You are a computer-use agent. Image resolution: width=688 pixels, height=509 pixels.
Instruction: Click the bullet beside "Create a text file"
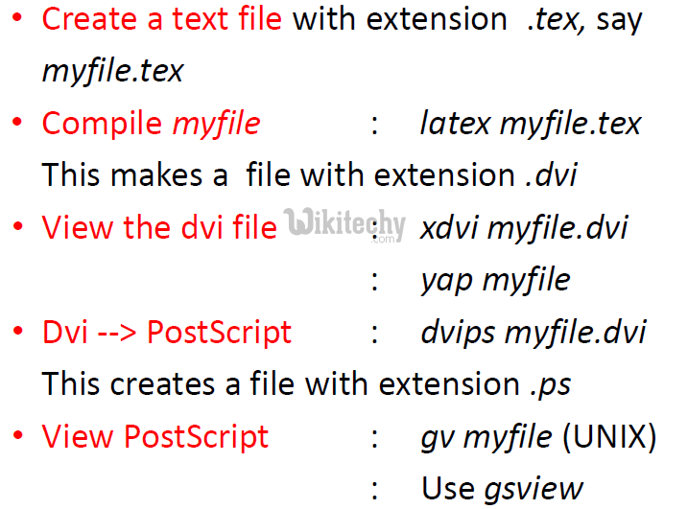17,19
